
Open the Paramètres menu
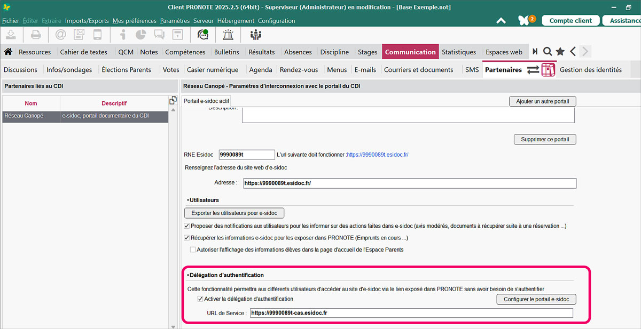point(175,21)
